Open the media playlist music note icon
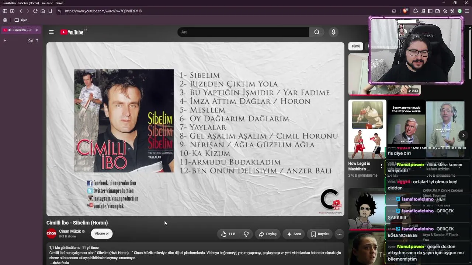Screen dimensions: 472x265 click(423, 11)
